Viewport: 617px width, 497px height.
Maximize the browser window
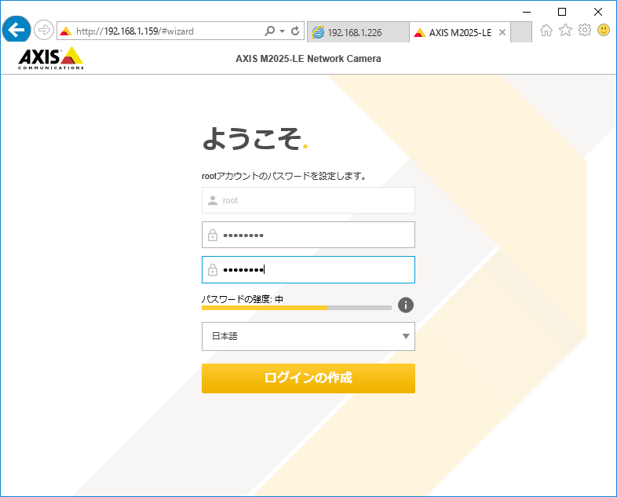coord(562,12)
